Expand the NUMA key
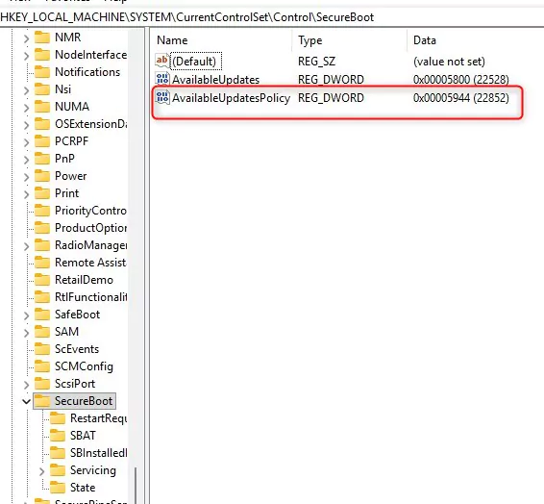Viewport: 544px width, 504px height. (x=26, y=108)
